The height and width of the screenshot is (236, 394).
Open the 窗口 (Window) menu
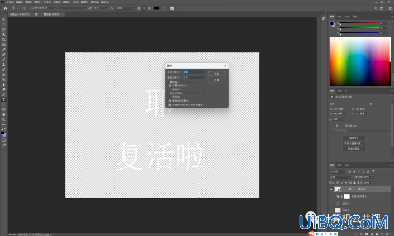(x=94, y=2)
